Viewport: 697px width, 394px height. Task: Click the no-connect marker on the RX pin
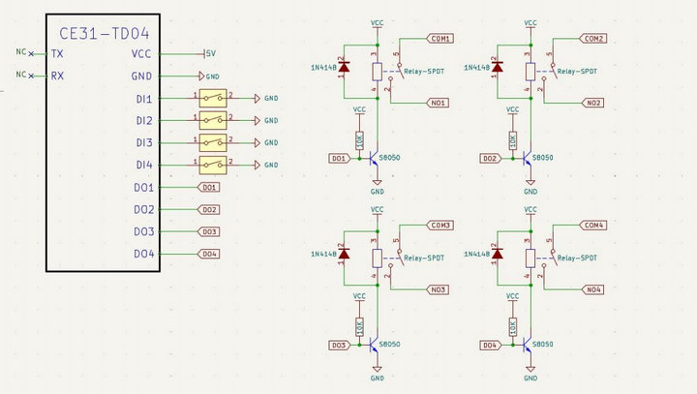[x=31, y=76]
